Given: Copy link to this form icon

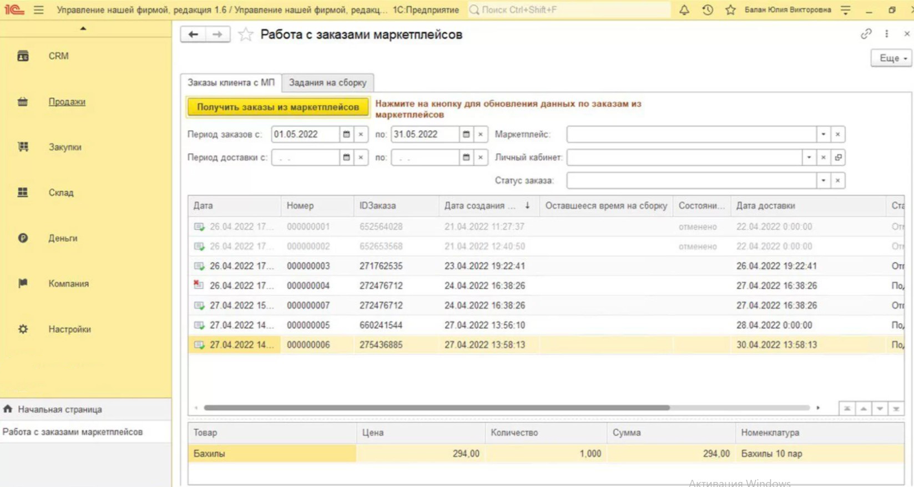Looking at the screenshot, I should pyautogui.click(x=866, y=34).
